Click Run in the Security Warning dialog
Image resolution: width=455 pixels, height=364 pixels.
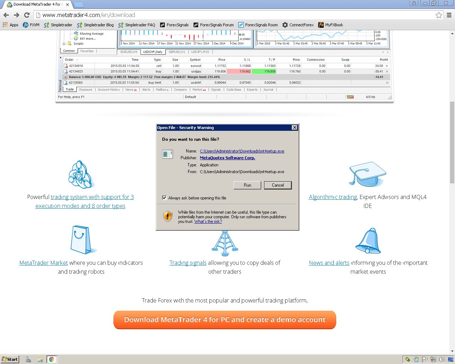[247, 185]
